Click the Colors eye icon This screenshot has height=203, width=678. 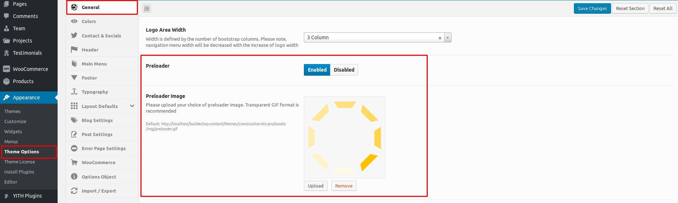(x=74, y=21)
